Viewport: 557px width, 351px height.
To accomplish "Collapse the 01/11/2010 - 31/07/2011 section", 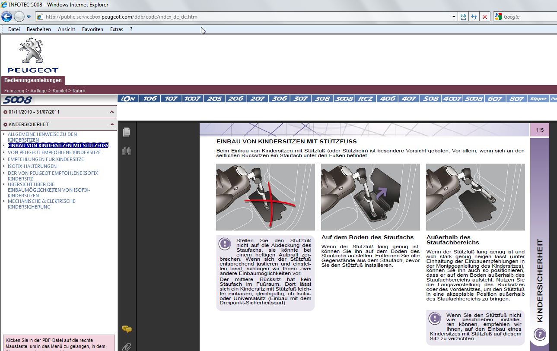I will [111, 112].
